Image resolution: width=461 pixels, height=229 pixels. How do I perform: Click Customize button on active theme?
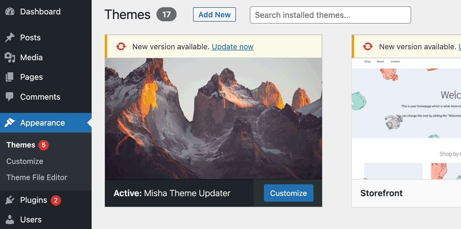pos(288,193)
